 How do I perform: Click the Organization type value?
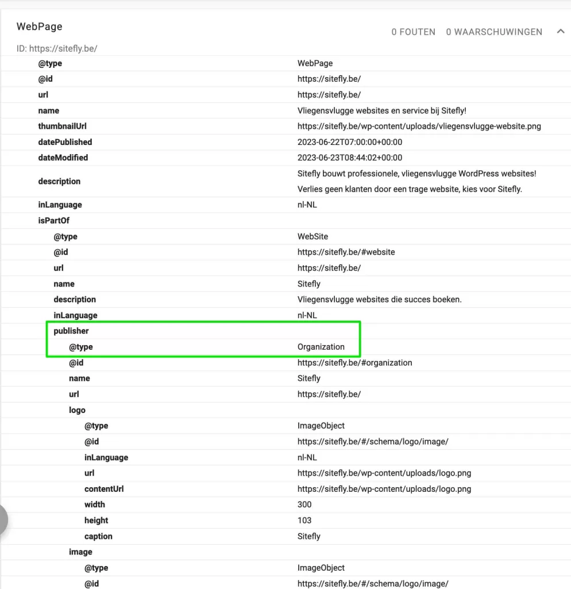(321, 347)
